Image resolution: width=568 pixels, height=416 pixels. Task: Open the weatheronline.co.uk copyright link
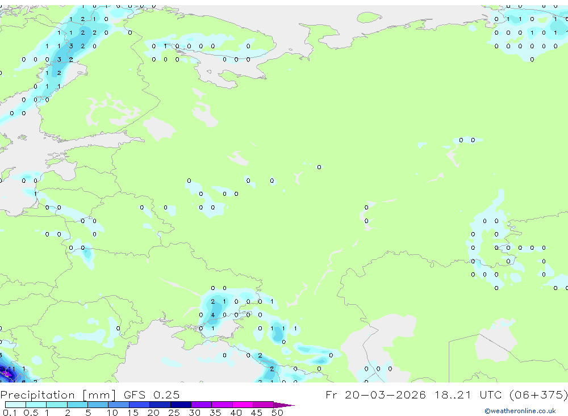[x=520, y=411]
